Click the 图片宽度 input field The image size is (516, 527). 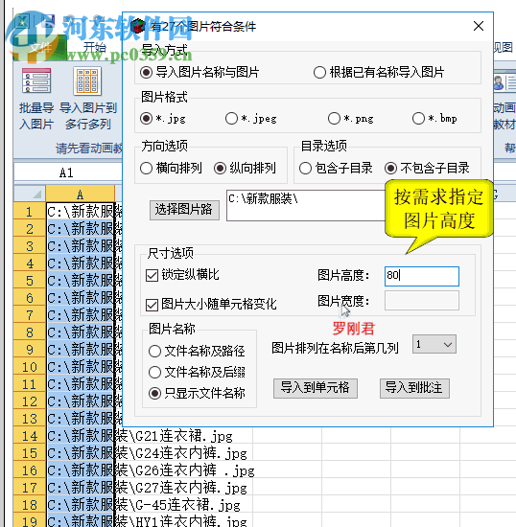click(422, 301)
